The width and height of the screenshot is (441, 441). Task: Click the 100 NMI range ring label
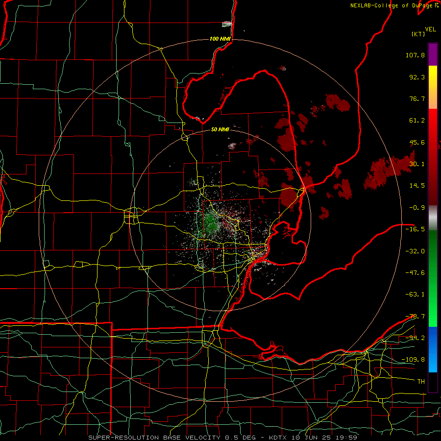tap(220, 39)
